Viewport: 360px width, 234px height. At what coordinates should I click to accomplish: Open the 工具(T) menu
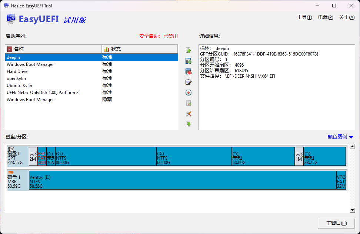click(304, 17)
